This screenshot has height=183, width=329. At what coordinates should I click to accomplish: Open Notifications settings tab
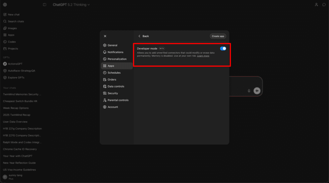tap(117, 52)
